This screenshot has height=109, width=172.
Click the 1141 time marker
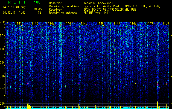coord(18,23)
